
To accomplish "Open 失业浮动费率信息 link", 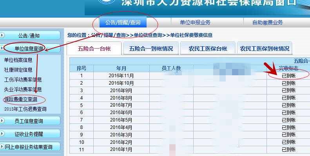I will point(23,89).
